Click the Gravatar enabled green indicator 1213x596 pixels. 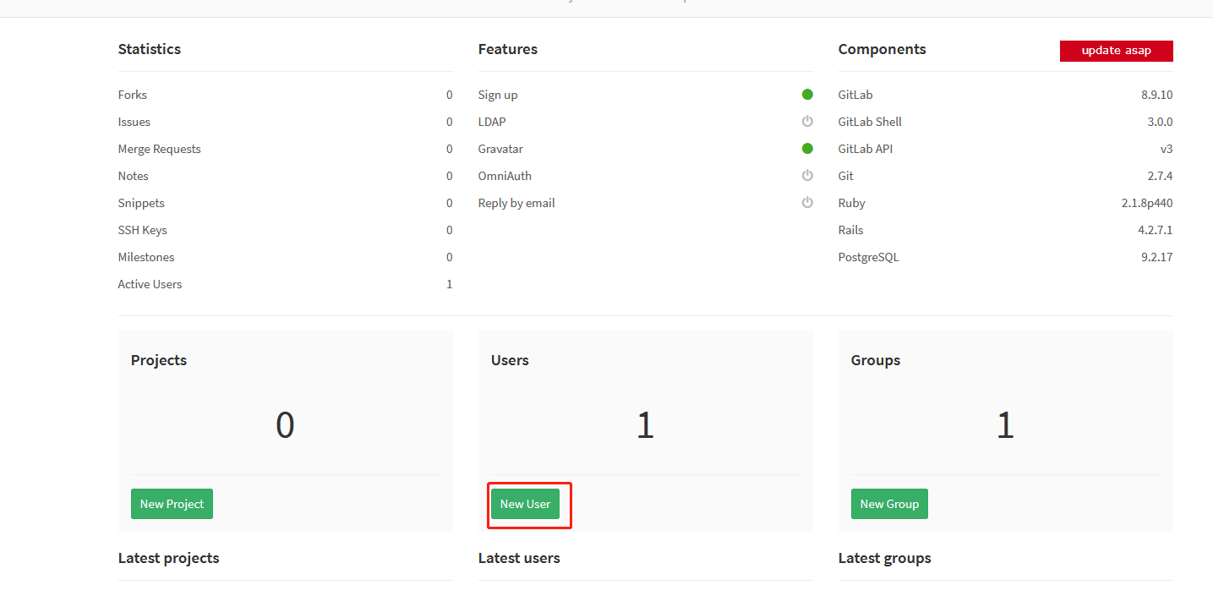807,149
